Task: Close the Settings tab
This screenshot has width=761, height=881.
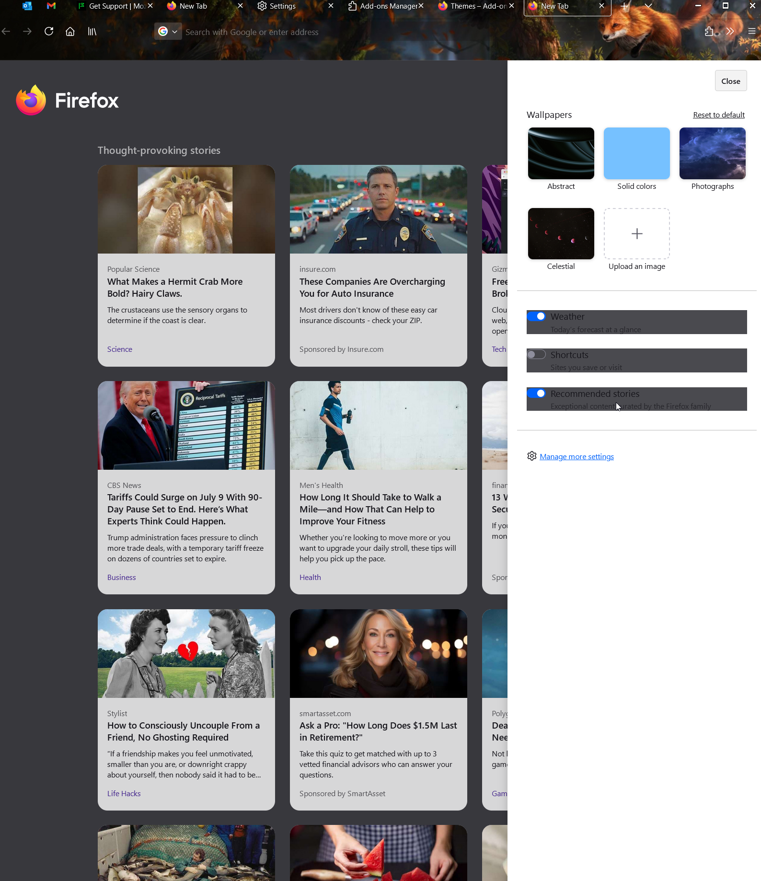Action: tap(331, 6)
